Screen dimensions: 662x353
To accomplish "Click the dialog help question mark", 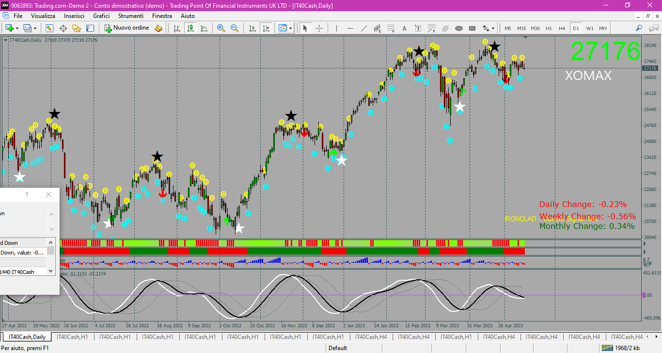I will click(x=27, y=194).
